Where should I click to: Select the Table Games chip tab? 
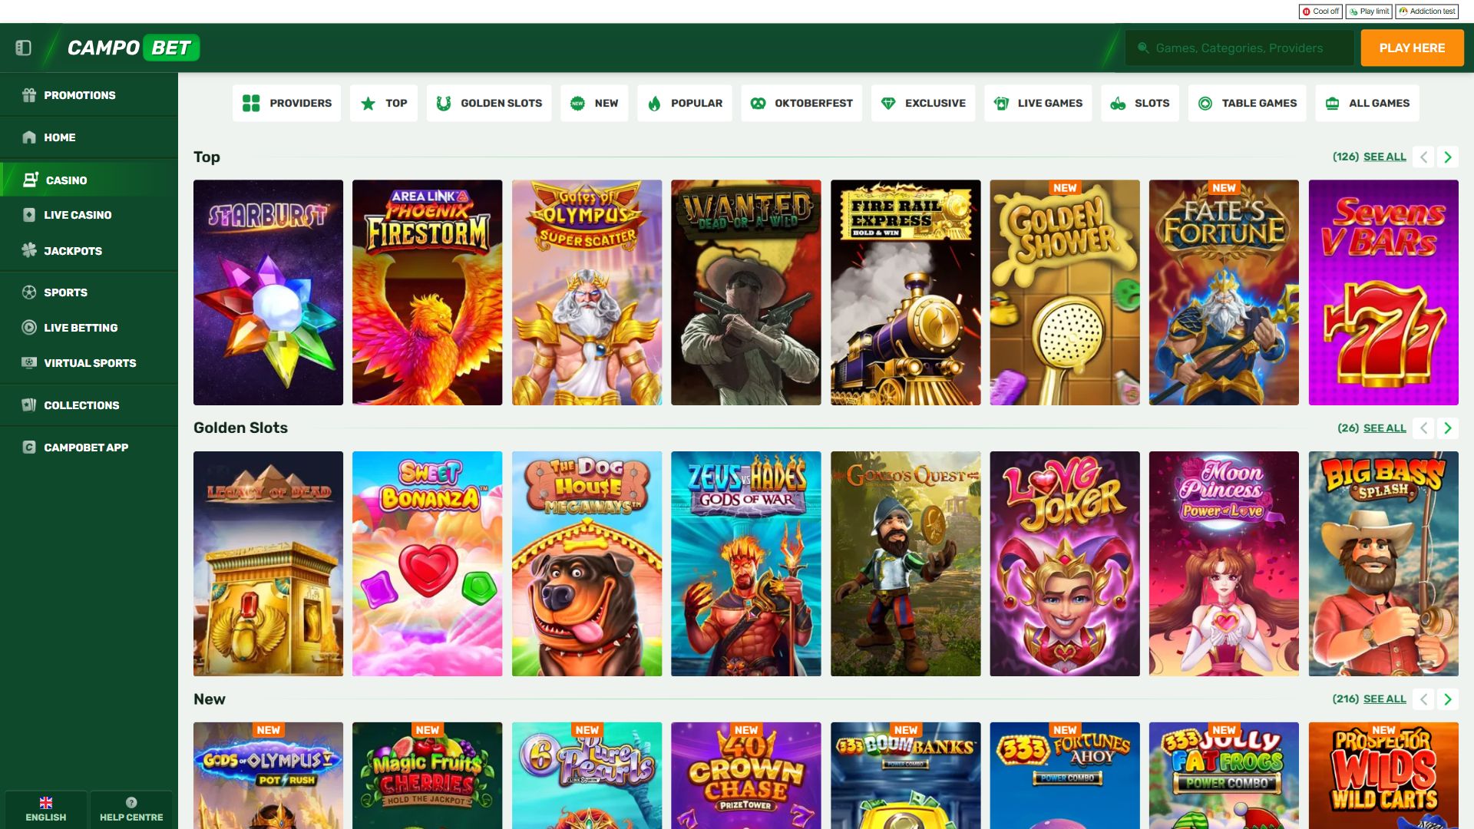click(1248, 103)
